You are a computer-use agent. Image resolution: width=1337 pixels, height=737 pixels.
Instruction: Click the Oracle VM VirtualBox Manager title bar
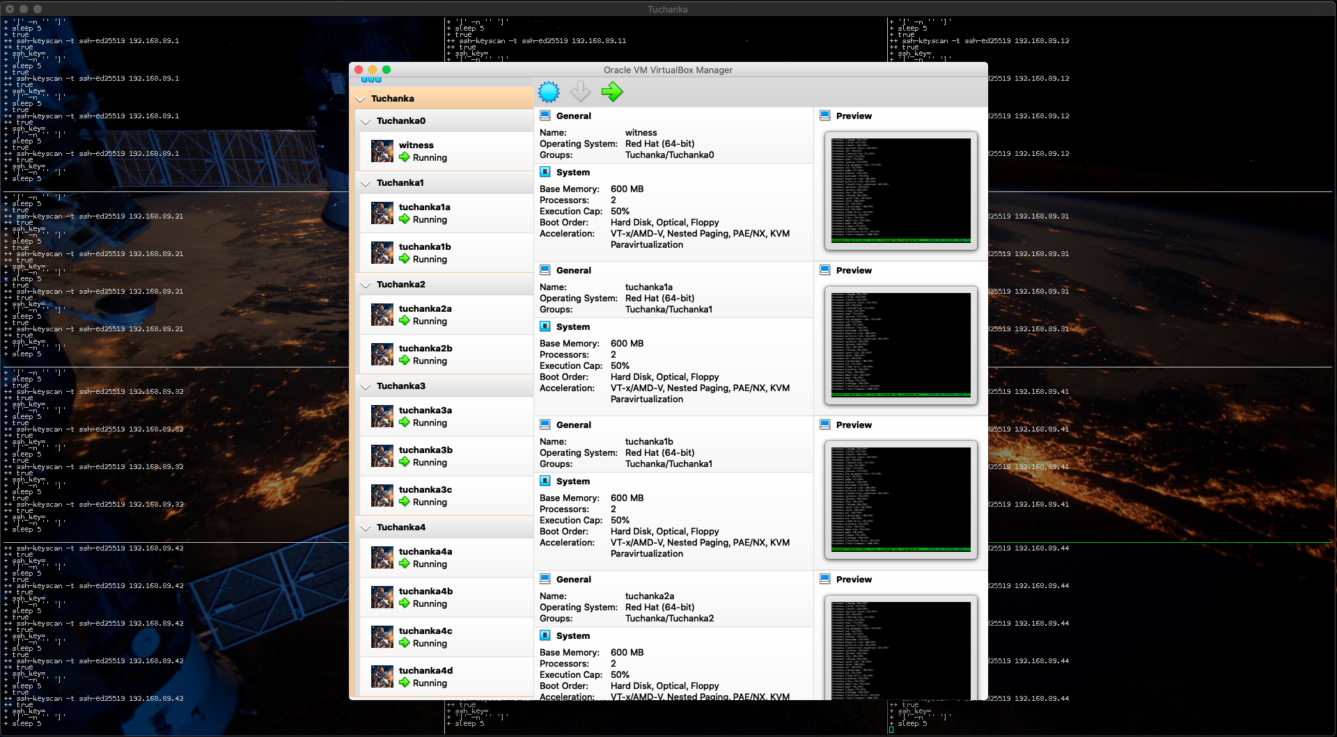pos(668,70)
